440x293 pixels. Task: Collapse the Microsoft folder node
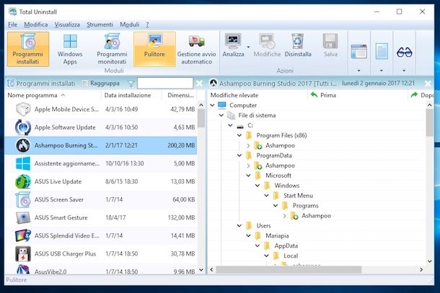(248, 176)
